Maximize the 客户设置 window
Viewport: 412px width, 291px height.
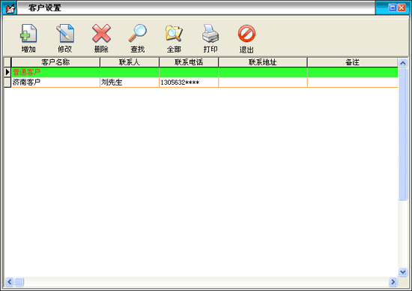(x=393, y=7)
